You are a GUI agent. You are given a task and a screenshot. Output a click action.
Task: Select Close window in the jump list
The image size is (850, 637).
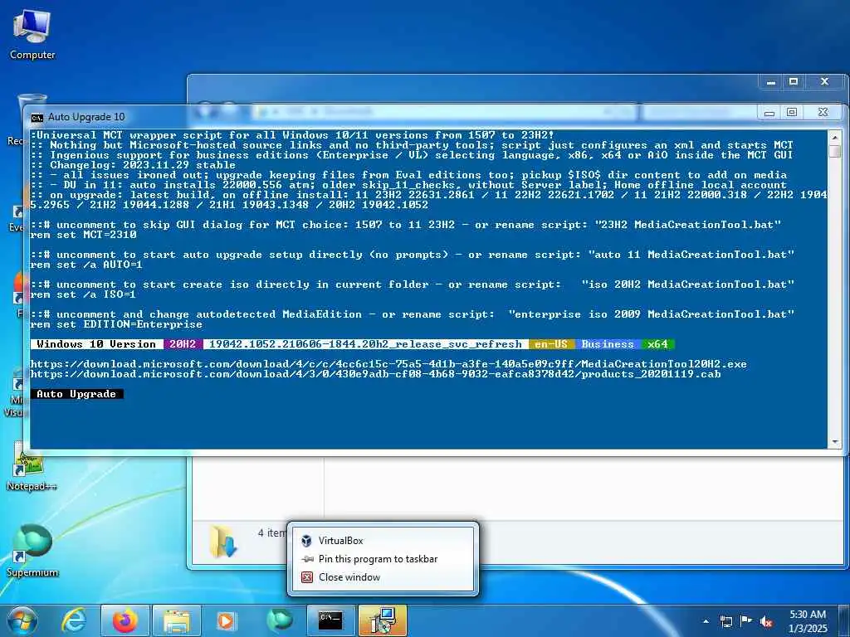pyautogui.click(x=382, y=577)
